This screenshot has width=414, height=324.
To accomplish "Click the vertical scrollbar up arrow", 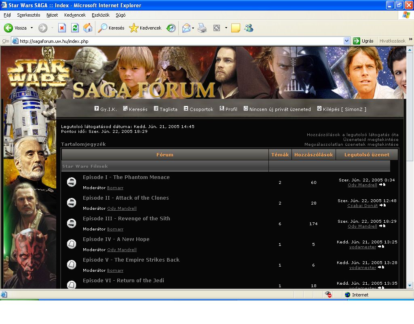I will tap(410, 49).
